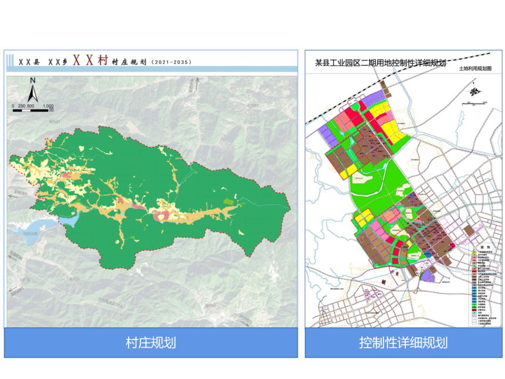The width and height of the screenshot is (505, 379).
Task: Select the 0–1,000 m scale bar
Action: click(33, 108)
